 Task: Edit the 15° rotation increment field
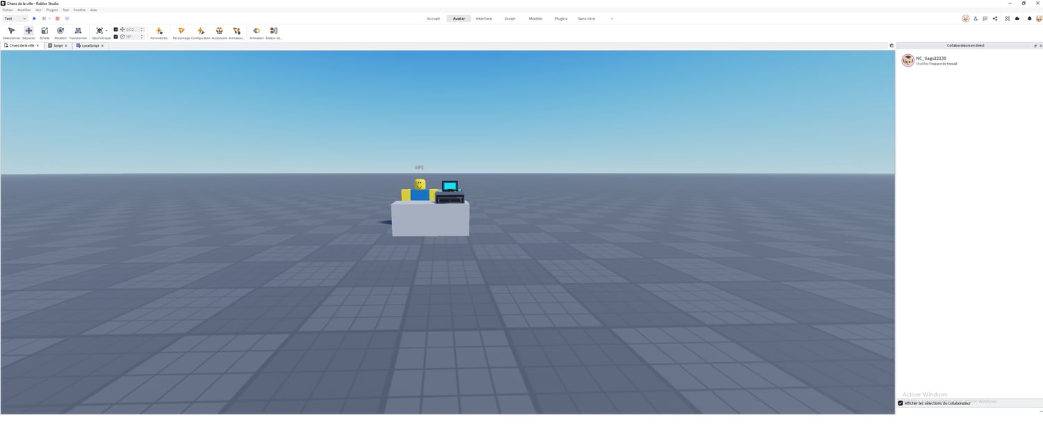tap(132, 37)
